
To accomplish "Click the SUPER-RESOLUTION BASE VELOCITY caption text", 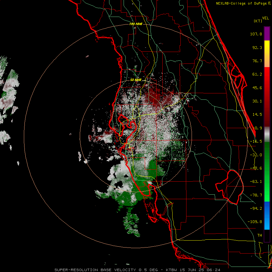I will point(138,270).
